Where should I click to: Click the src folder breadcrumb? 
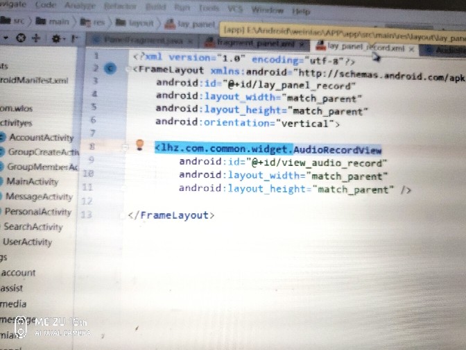point(12,21)
